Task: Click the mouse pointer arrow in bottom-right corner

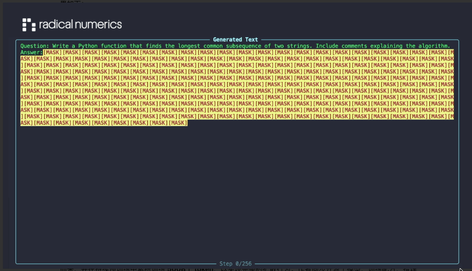Action: click(461, 269)
